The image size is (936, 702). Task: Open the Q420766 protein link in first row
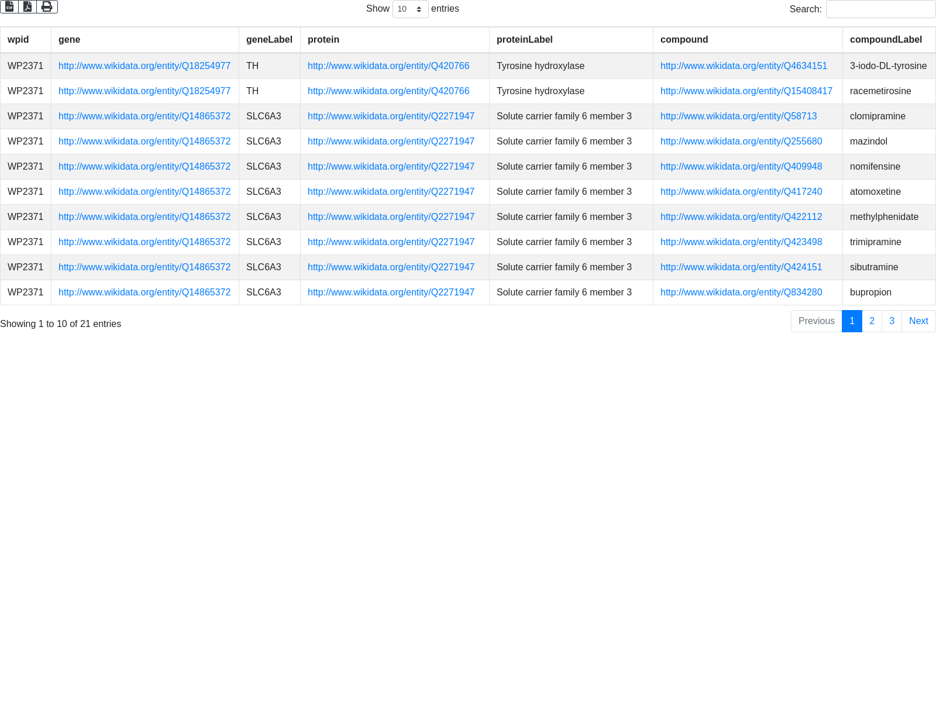coord(388,66)
